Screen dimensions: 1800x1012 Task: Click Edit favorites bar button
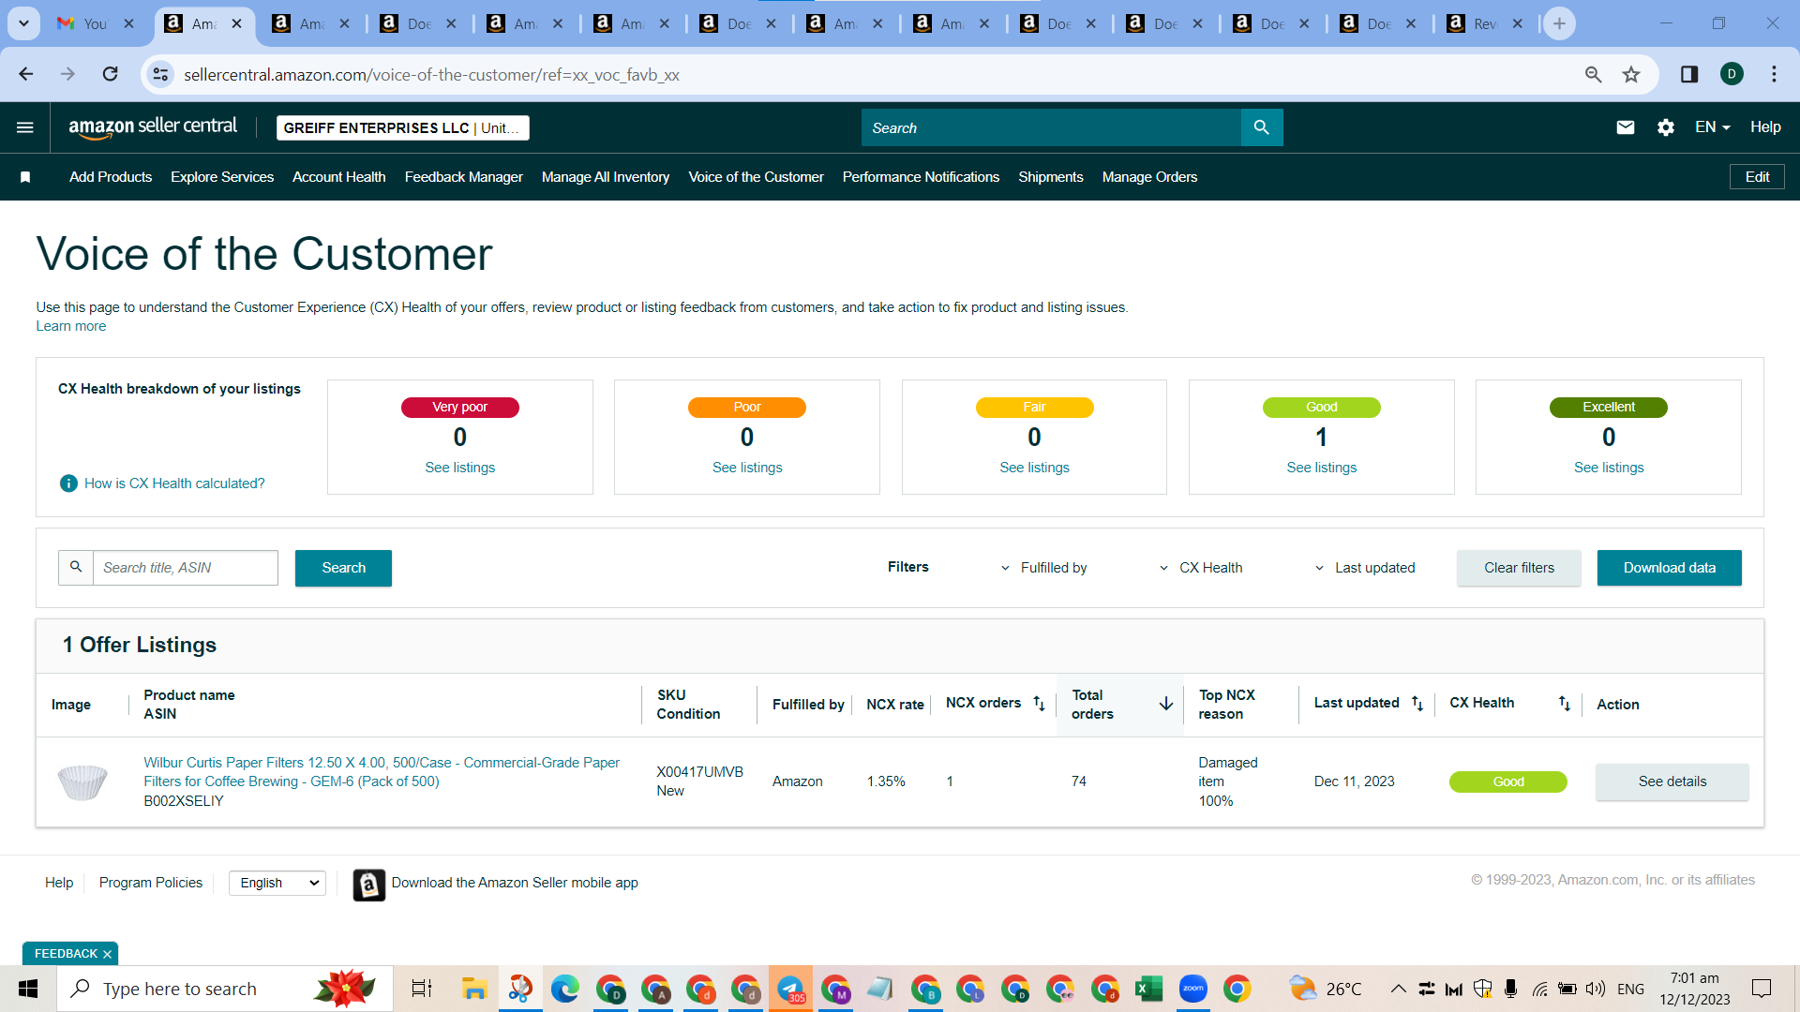[x=1757, y=177]
